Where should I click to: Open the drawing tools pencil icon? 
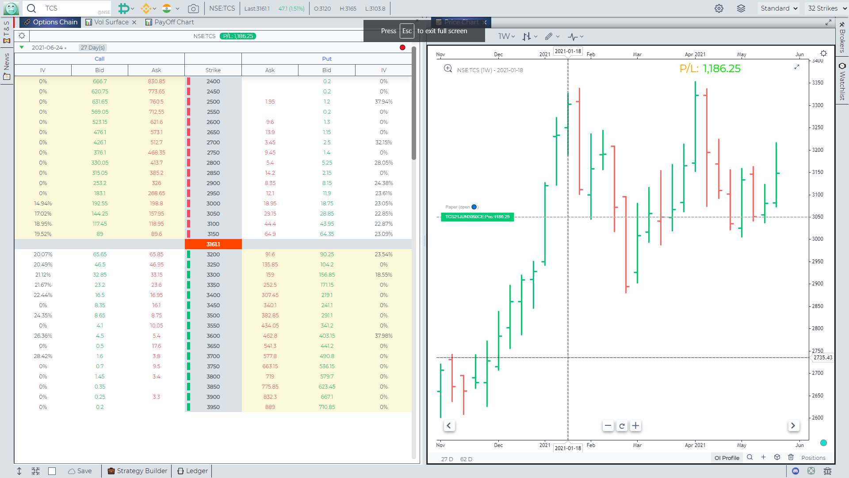[550, 36]
